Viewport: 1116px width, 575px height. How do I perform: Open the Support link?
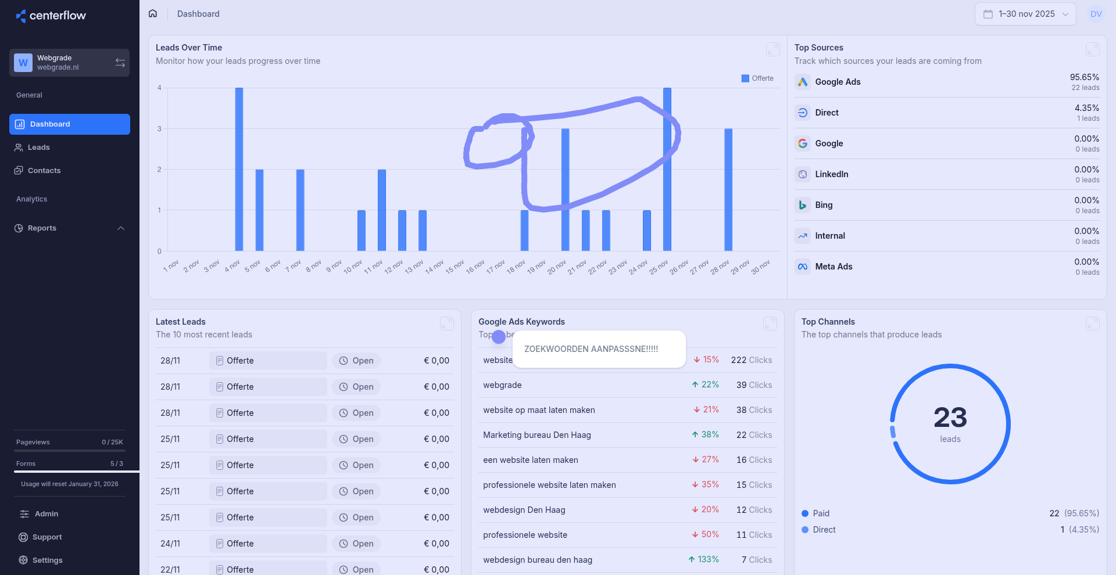[x=46, y=537]
